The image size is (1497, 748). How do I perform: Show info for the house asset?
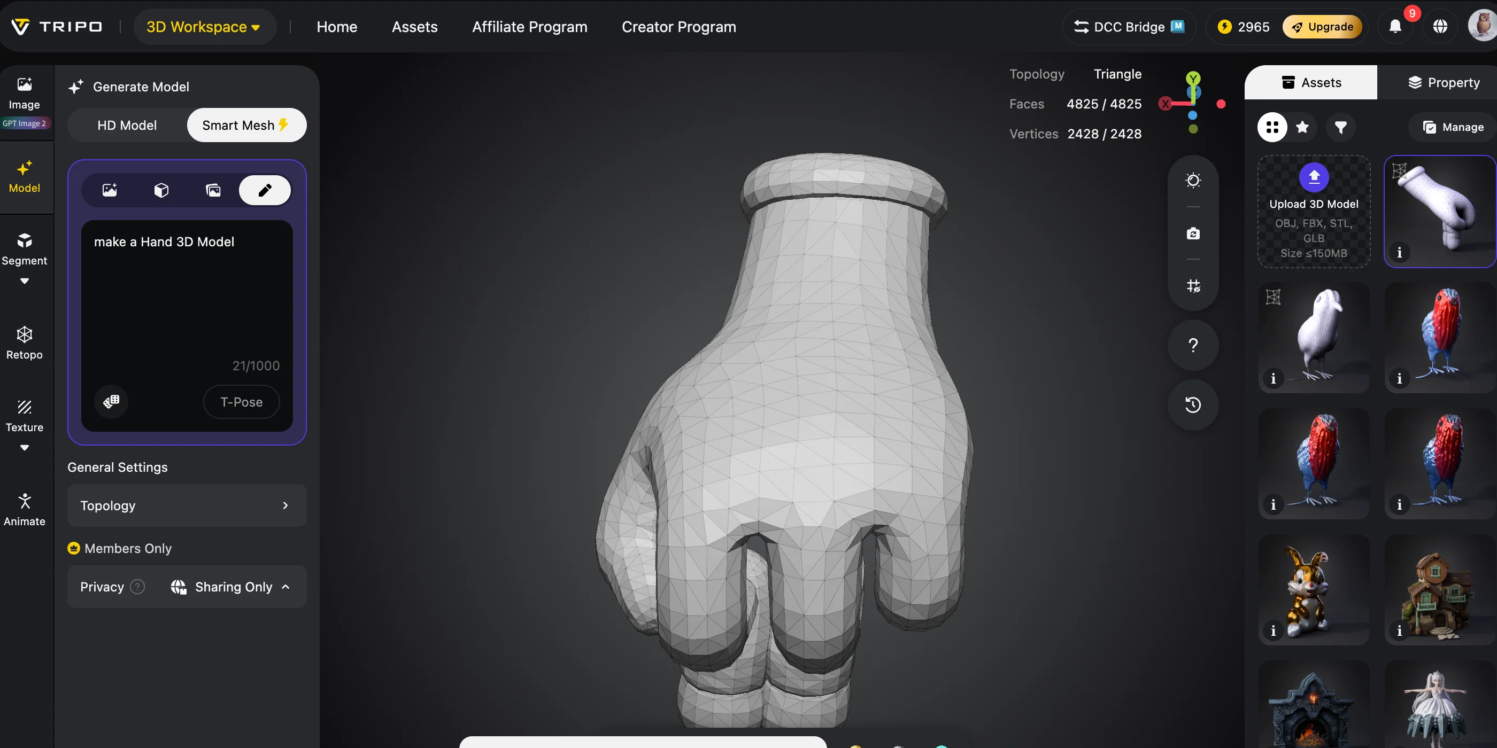tap(1399, 630)
